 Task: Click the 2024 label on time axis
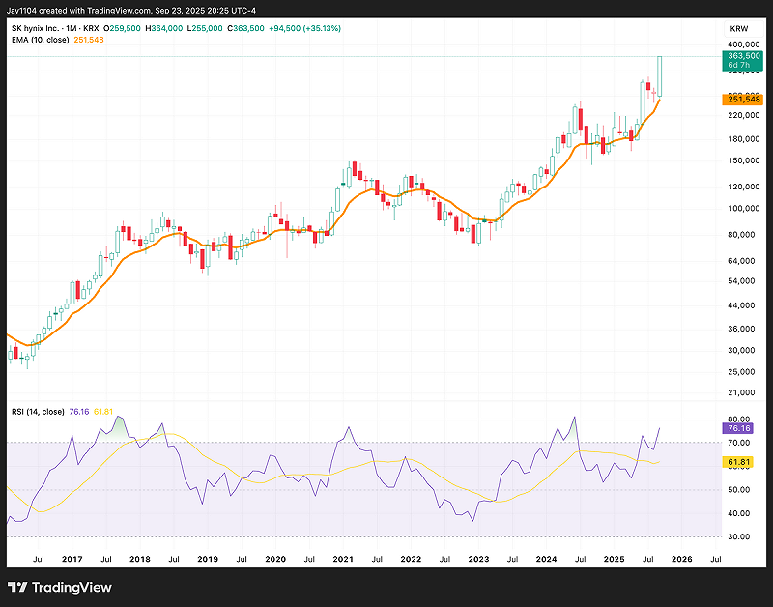click(546, 559)
